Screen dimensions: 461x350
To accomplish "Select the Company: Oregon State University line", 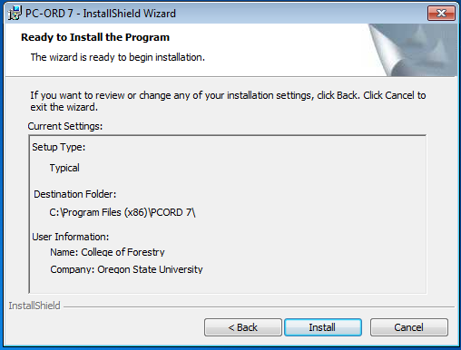I will point(126,269).
